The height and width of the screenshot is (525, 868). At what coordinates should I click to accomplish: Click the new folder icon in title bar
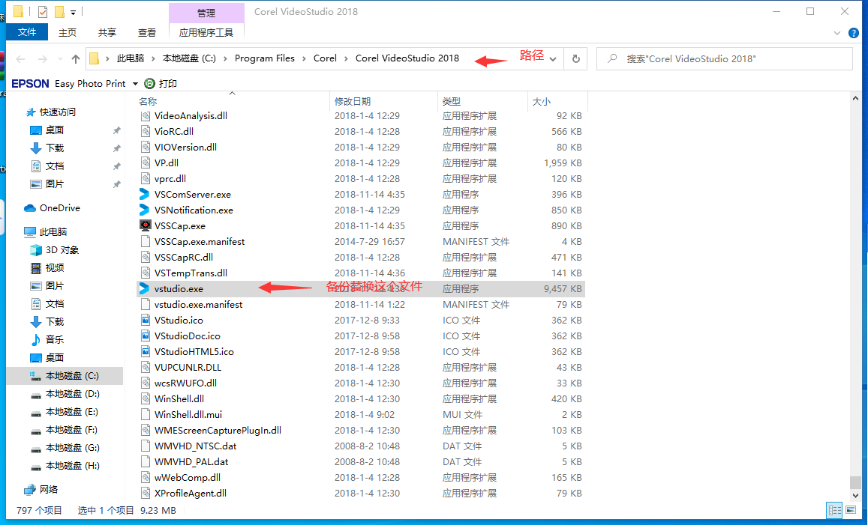59,11
